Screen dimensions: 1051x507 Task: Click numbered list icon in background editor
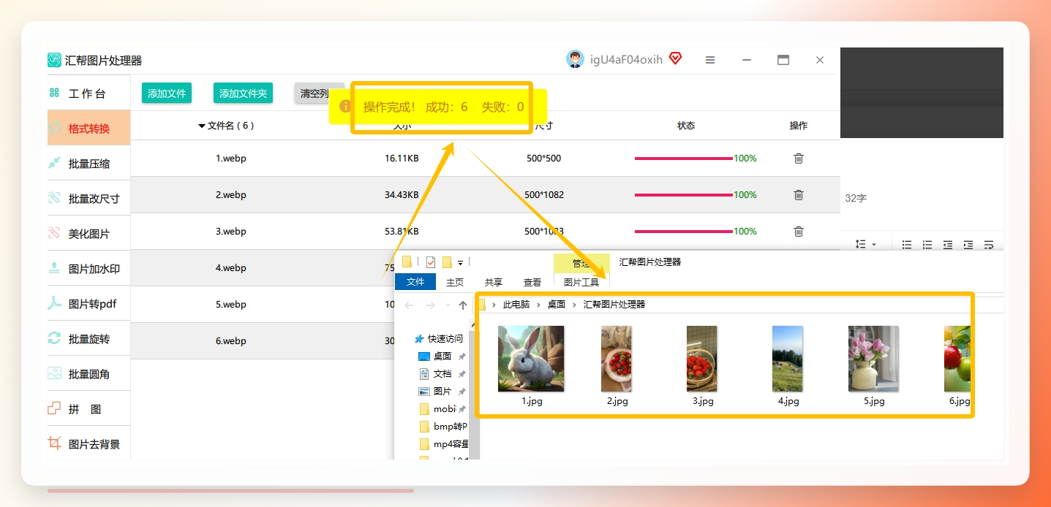point(927,244)
